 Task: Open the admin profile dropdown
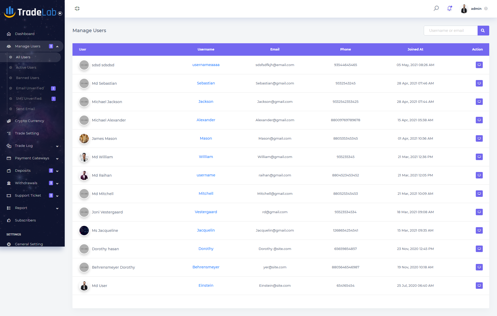click(476, 9)
